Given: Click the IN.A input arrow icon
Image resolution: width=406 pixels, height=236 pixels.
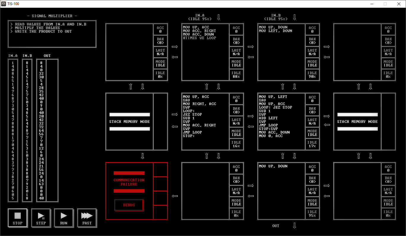Looking at the screenshot, I should pyautogui.click(x=219, y=17).
